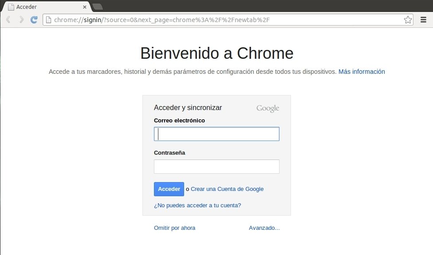
Task: Click the browser forward arrow
Action: tap(21, 19)
